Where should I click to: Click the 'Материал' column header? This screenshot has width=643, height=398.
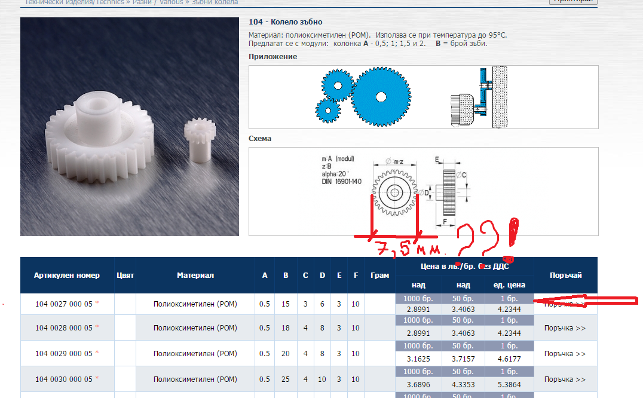click(195, 275)
